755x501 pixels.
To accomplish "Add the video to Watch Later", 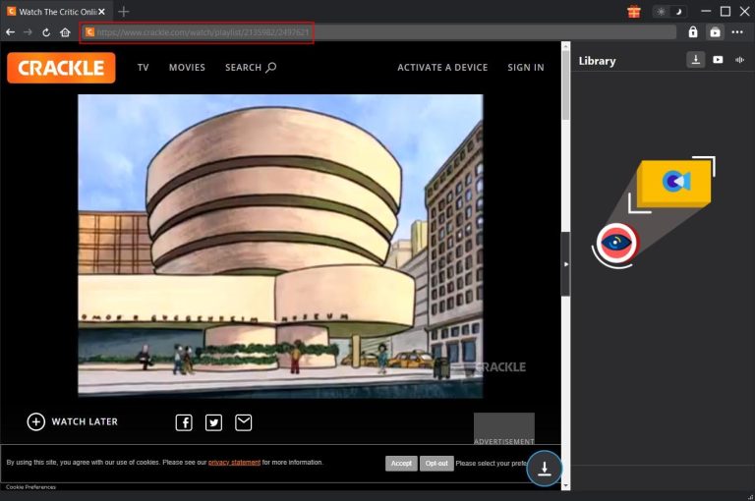I will tap(73, 421).
